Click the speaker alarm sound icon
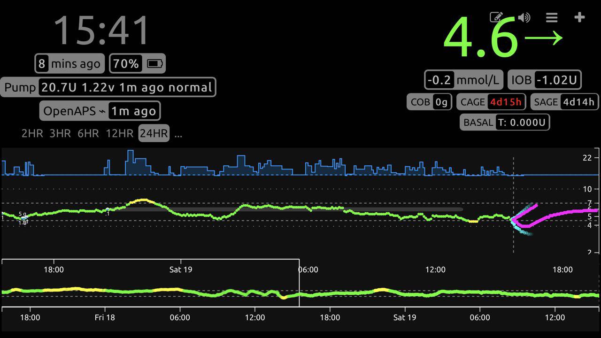This screenshot has width=601, height=338. (524, 17)
